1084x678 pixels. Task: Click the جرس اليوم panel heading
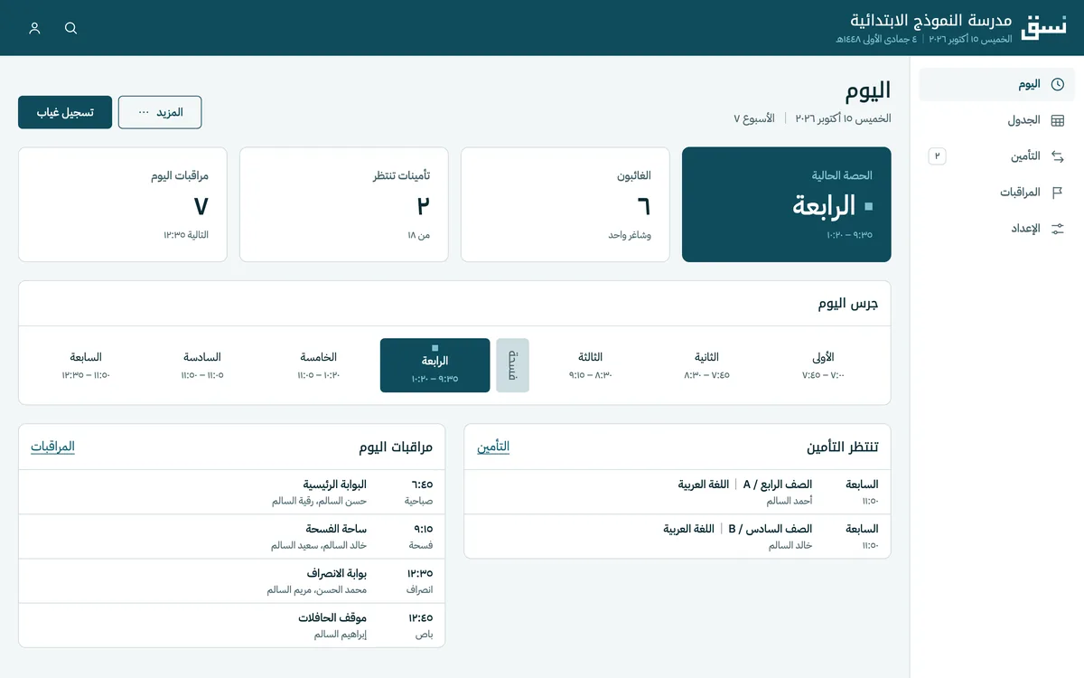[848, 304]
